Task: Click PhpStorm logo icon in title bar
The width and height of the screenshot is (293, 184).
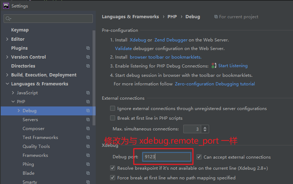Action: [x=6, y=6]
